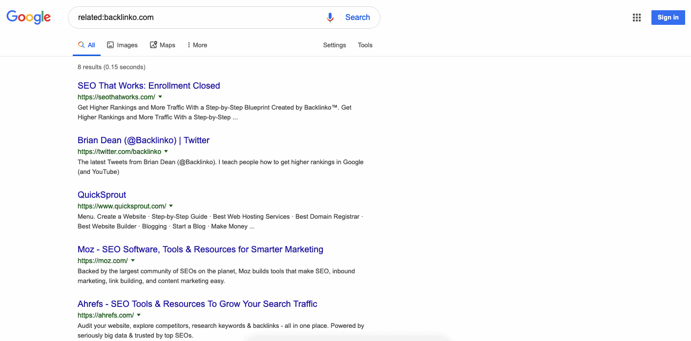Expand the dropdown beside quicksprout.com URL

coord(171,206)
